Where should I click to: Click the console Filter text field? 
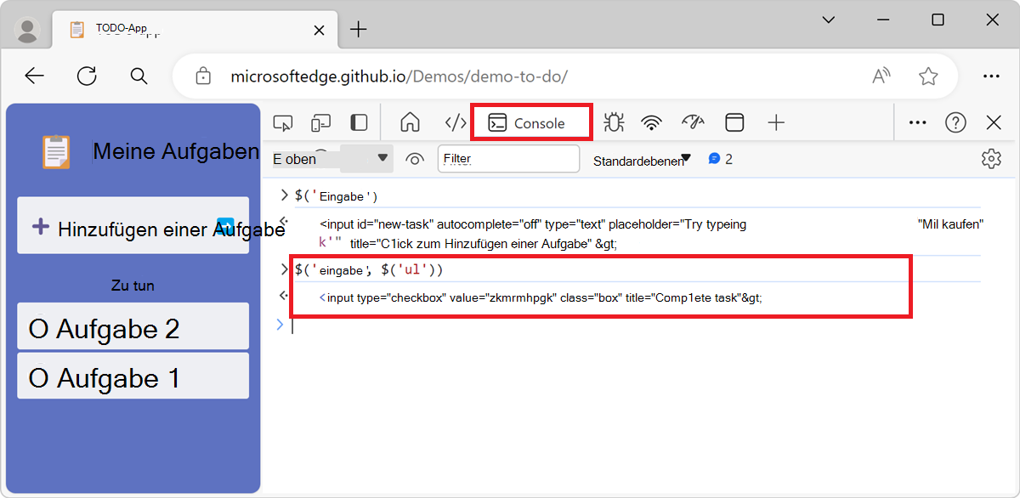508,159
